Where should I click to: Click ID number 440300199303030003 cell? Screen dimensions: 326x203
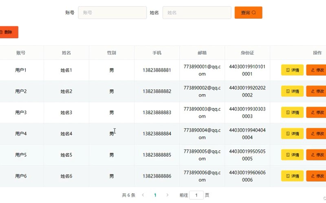pyautogui.click(x=247, y=112)
